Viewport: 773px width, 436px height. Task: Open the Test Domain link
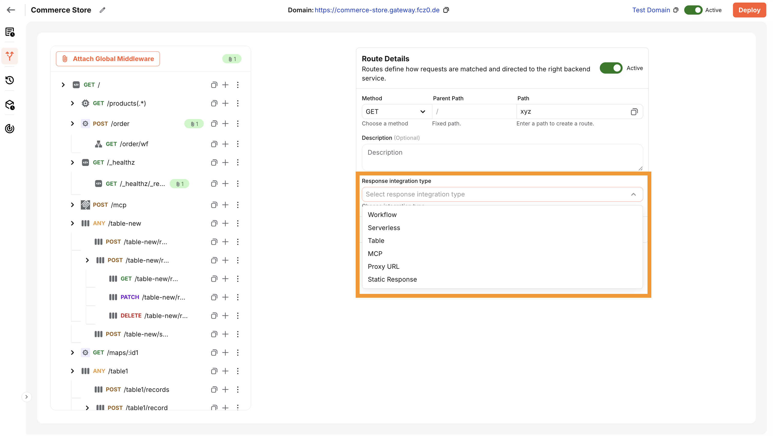pos(651,10)
